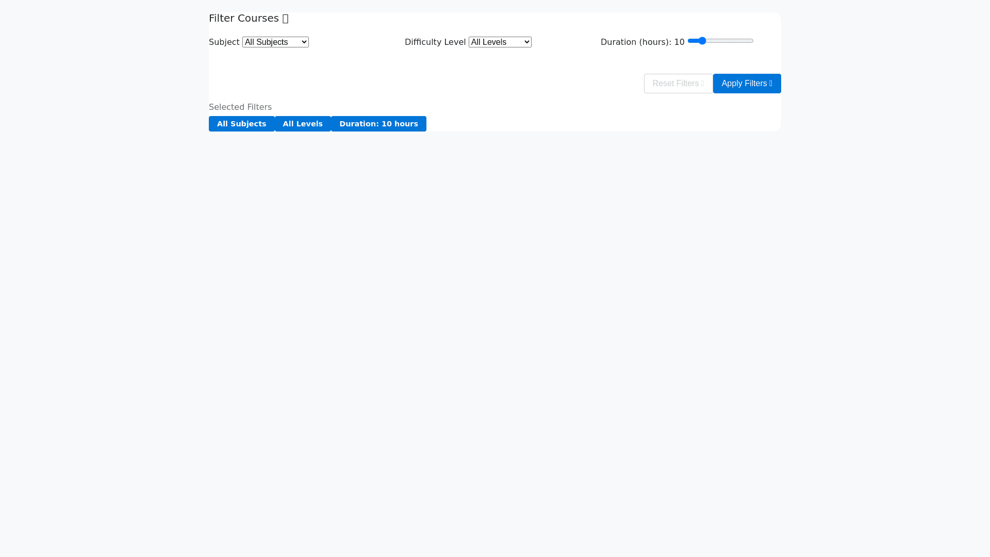Expand the Difficulty Level dropdown
Viewport: 990px width, 557px height.
500,42
